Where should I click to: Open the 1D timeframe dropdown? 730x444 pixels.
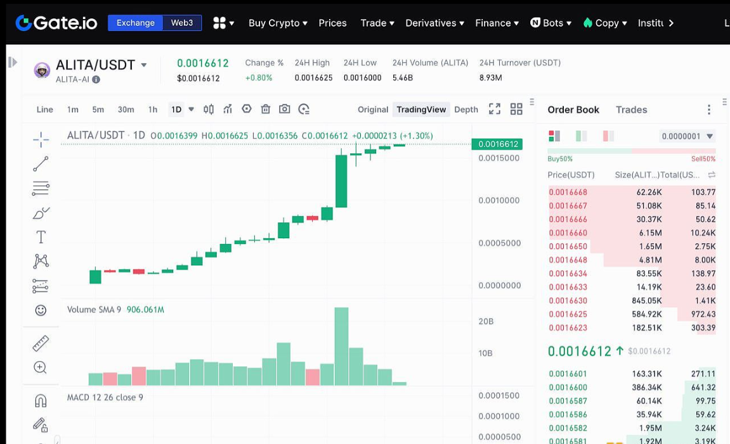coord(185,109)
